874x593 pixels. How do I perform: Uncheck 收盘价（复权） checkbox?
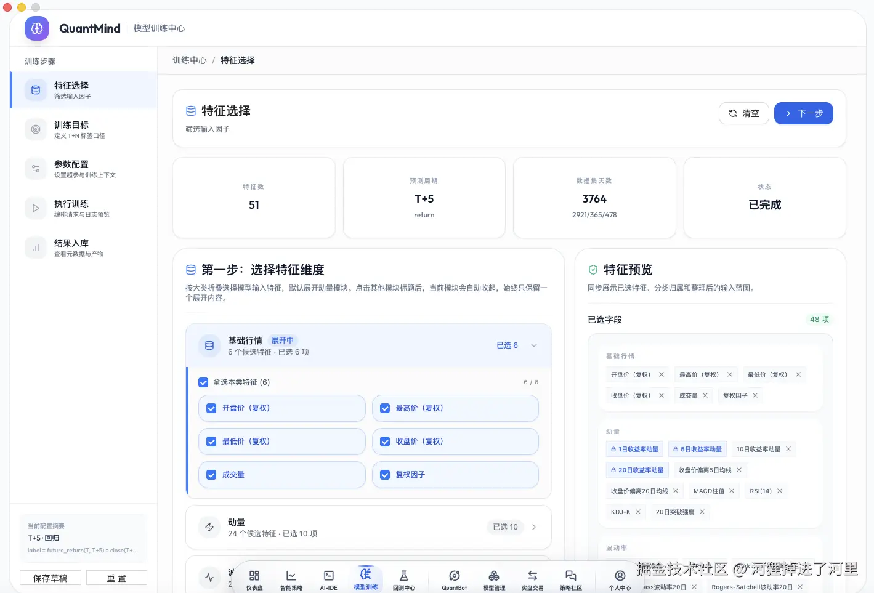pyautogui.click(x=385, y=442)
